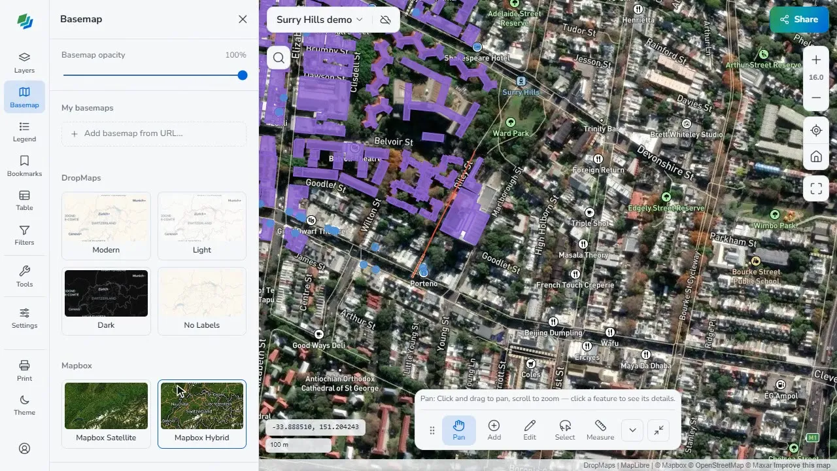Open the Tools panel

tap(24, 276)
